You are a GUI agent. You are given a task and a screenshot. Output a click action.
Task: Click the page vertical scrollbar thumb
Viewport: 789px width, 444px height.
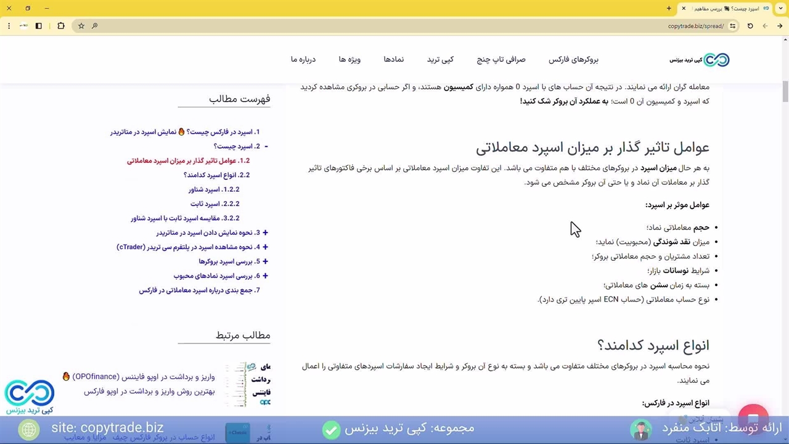coord(785,91)
